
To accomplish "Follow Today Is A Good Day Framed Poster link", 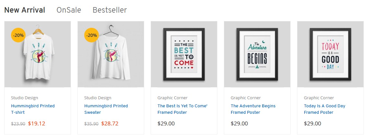I will point(325,109).
